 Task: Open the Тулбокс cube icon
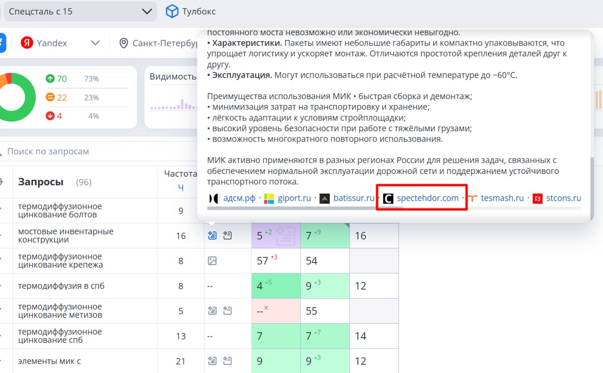point(172,11)
